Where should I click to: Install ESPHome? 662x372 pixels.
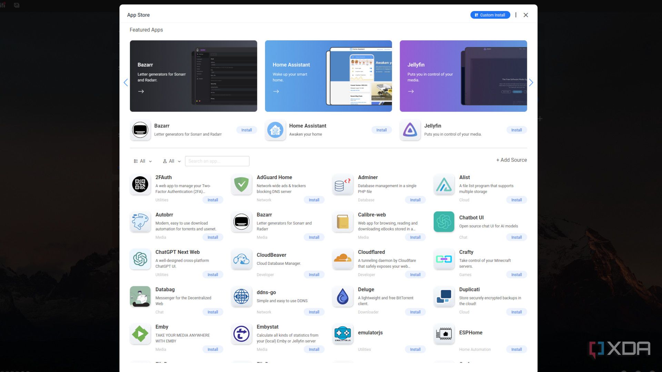(x=516, y=350)
